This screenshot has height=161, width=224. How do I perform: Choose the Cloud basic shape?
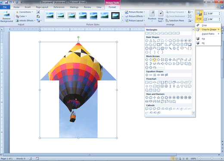tap(182, 48)
